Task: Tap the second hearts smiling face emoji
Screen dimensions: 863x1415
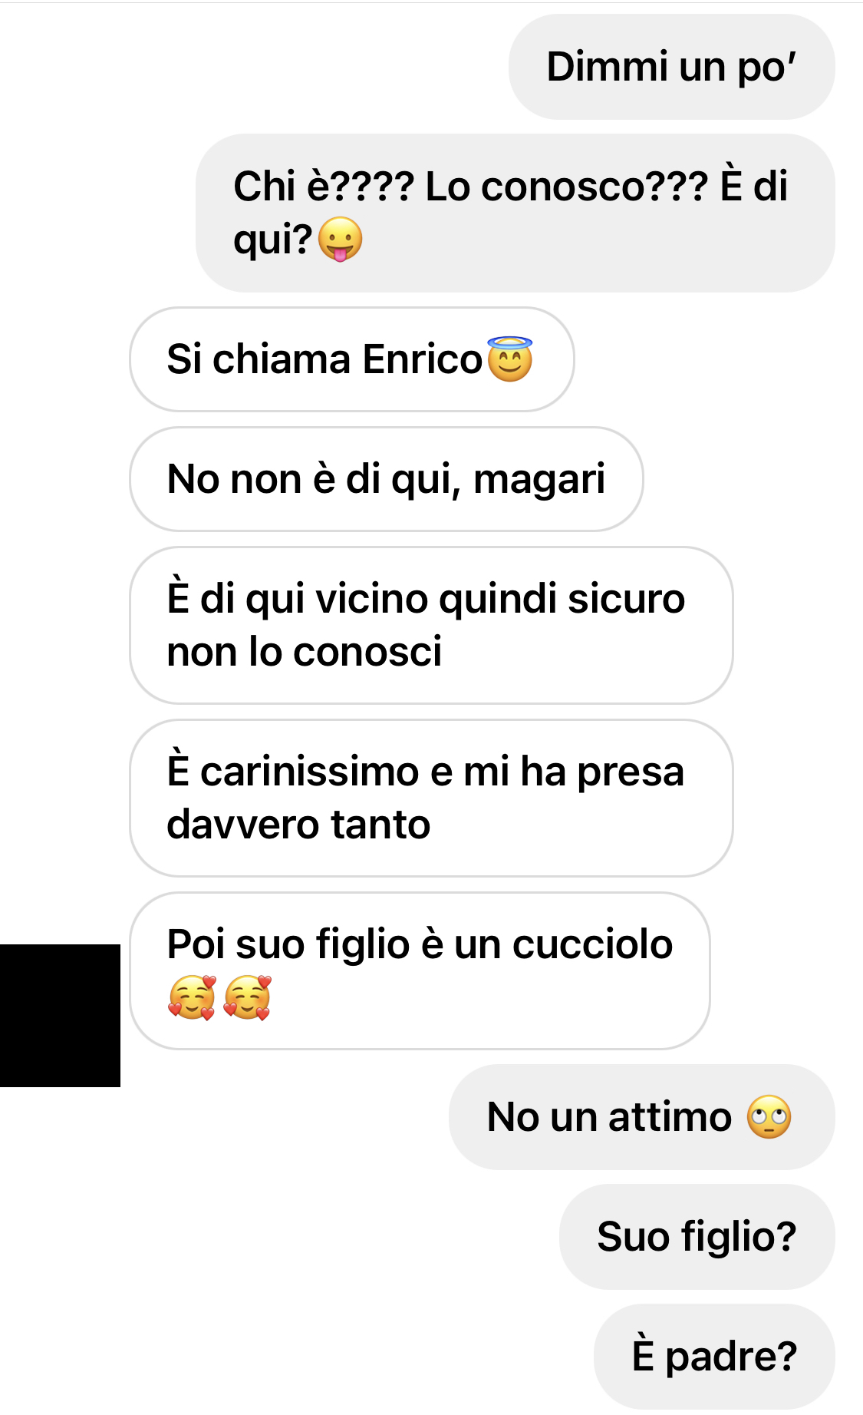Action: [247, 997]
